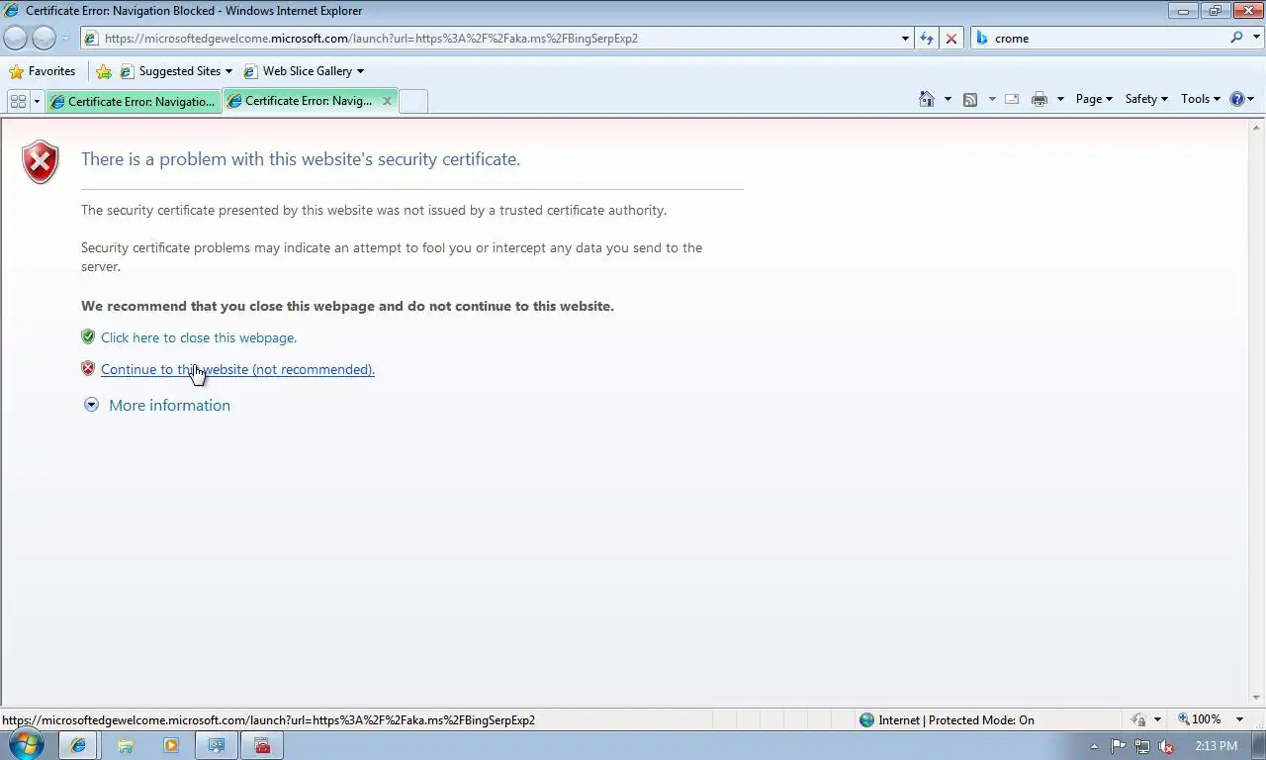Viewport: 1266px width, 760px height.
Task: Click here to close this webpage link
Action: point(199,337)
